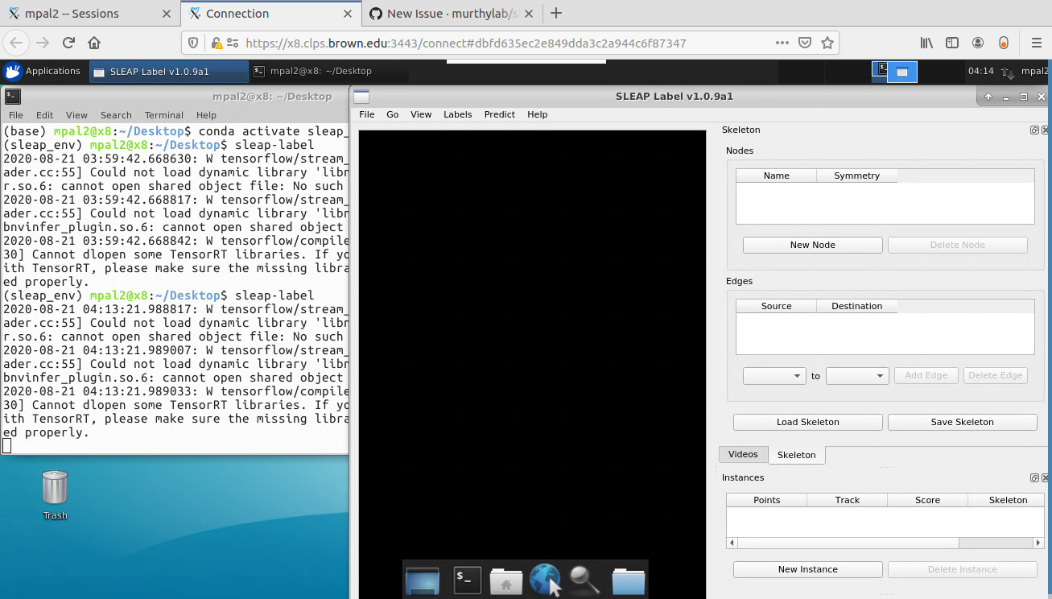Open SLEAP Predict menu
1052x599 pixels.
(500, 114)
